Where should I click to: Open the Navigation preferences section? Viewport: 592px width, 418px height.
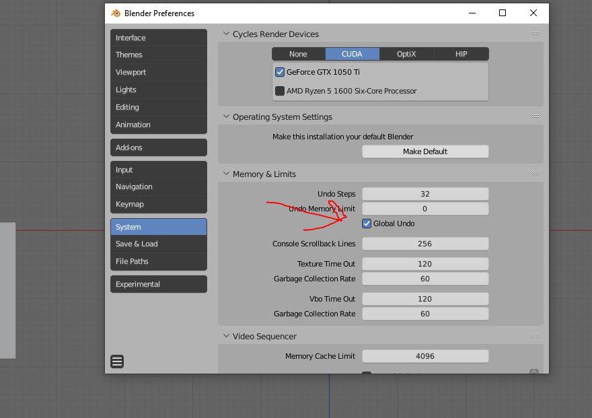(159, 186)
